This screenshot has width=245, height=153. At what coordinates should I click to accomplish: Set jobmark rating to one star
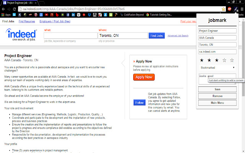tap(202, 60)
